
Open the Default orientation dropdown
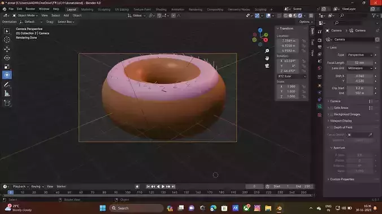pos(31,22)
